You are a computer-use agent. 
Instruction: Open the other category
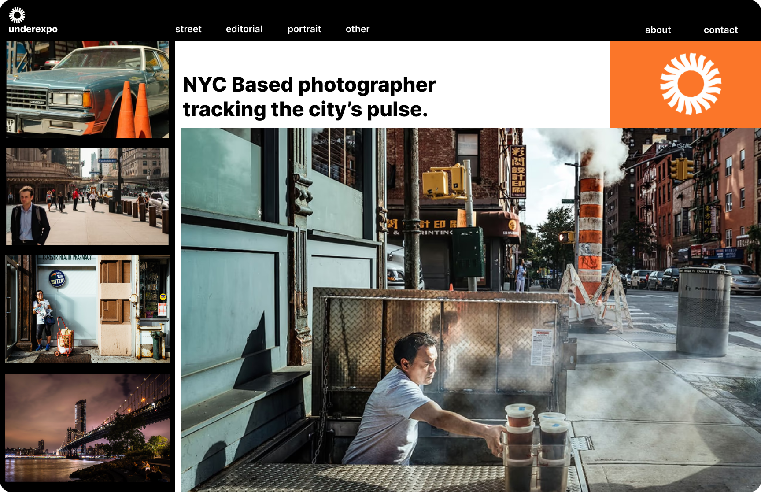tap(357, 29)
